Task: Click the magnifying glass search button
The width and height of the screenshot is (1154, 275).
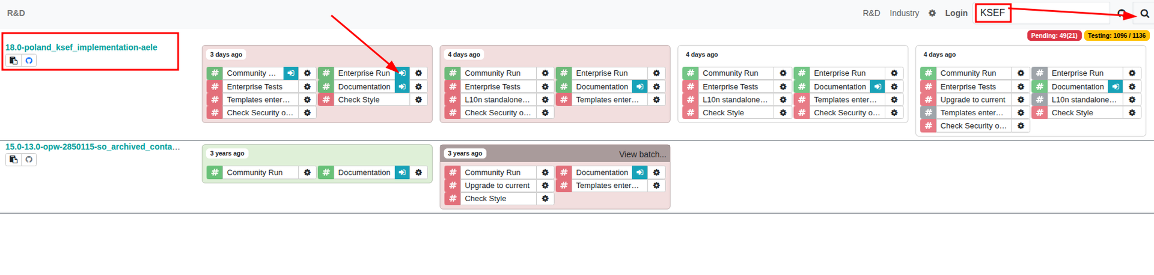Action: coord(1144,13)
